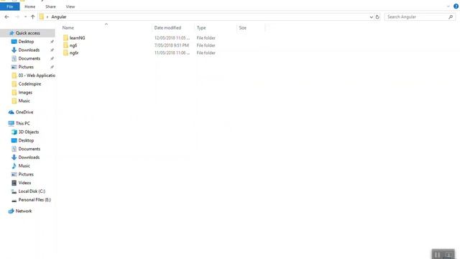The image size is (460, 259).
Task: Expand the ribbon chevron
Action: point(448,6)
